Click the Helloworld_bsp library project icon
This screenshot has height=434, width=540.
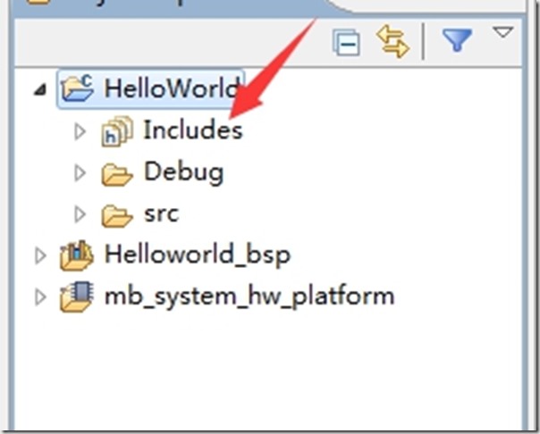(75, 255)
